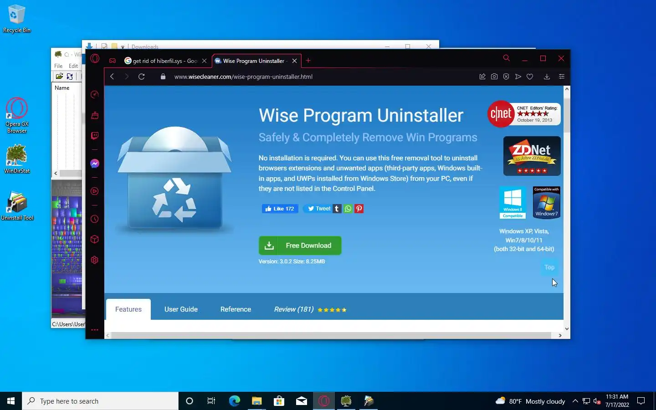The height and width of the screenshot is (410, 656).
Task: Open Settings gear in Opera sidebar
Action: coord(95,260)
